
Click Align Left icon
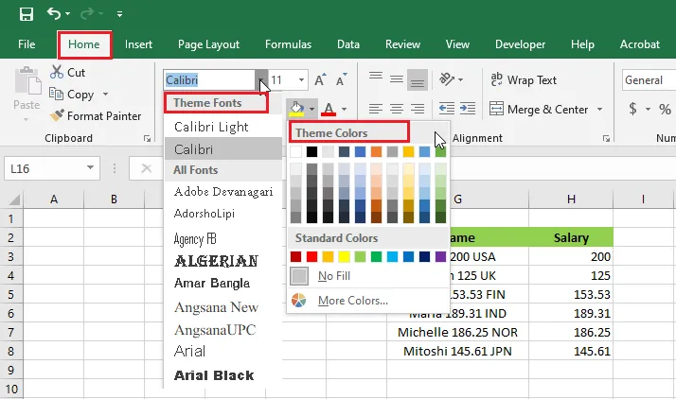(376, 109)
